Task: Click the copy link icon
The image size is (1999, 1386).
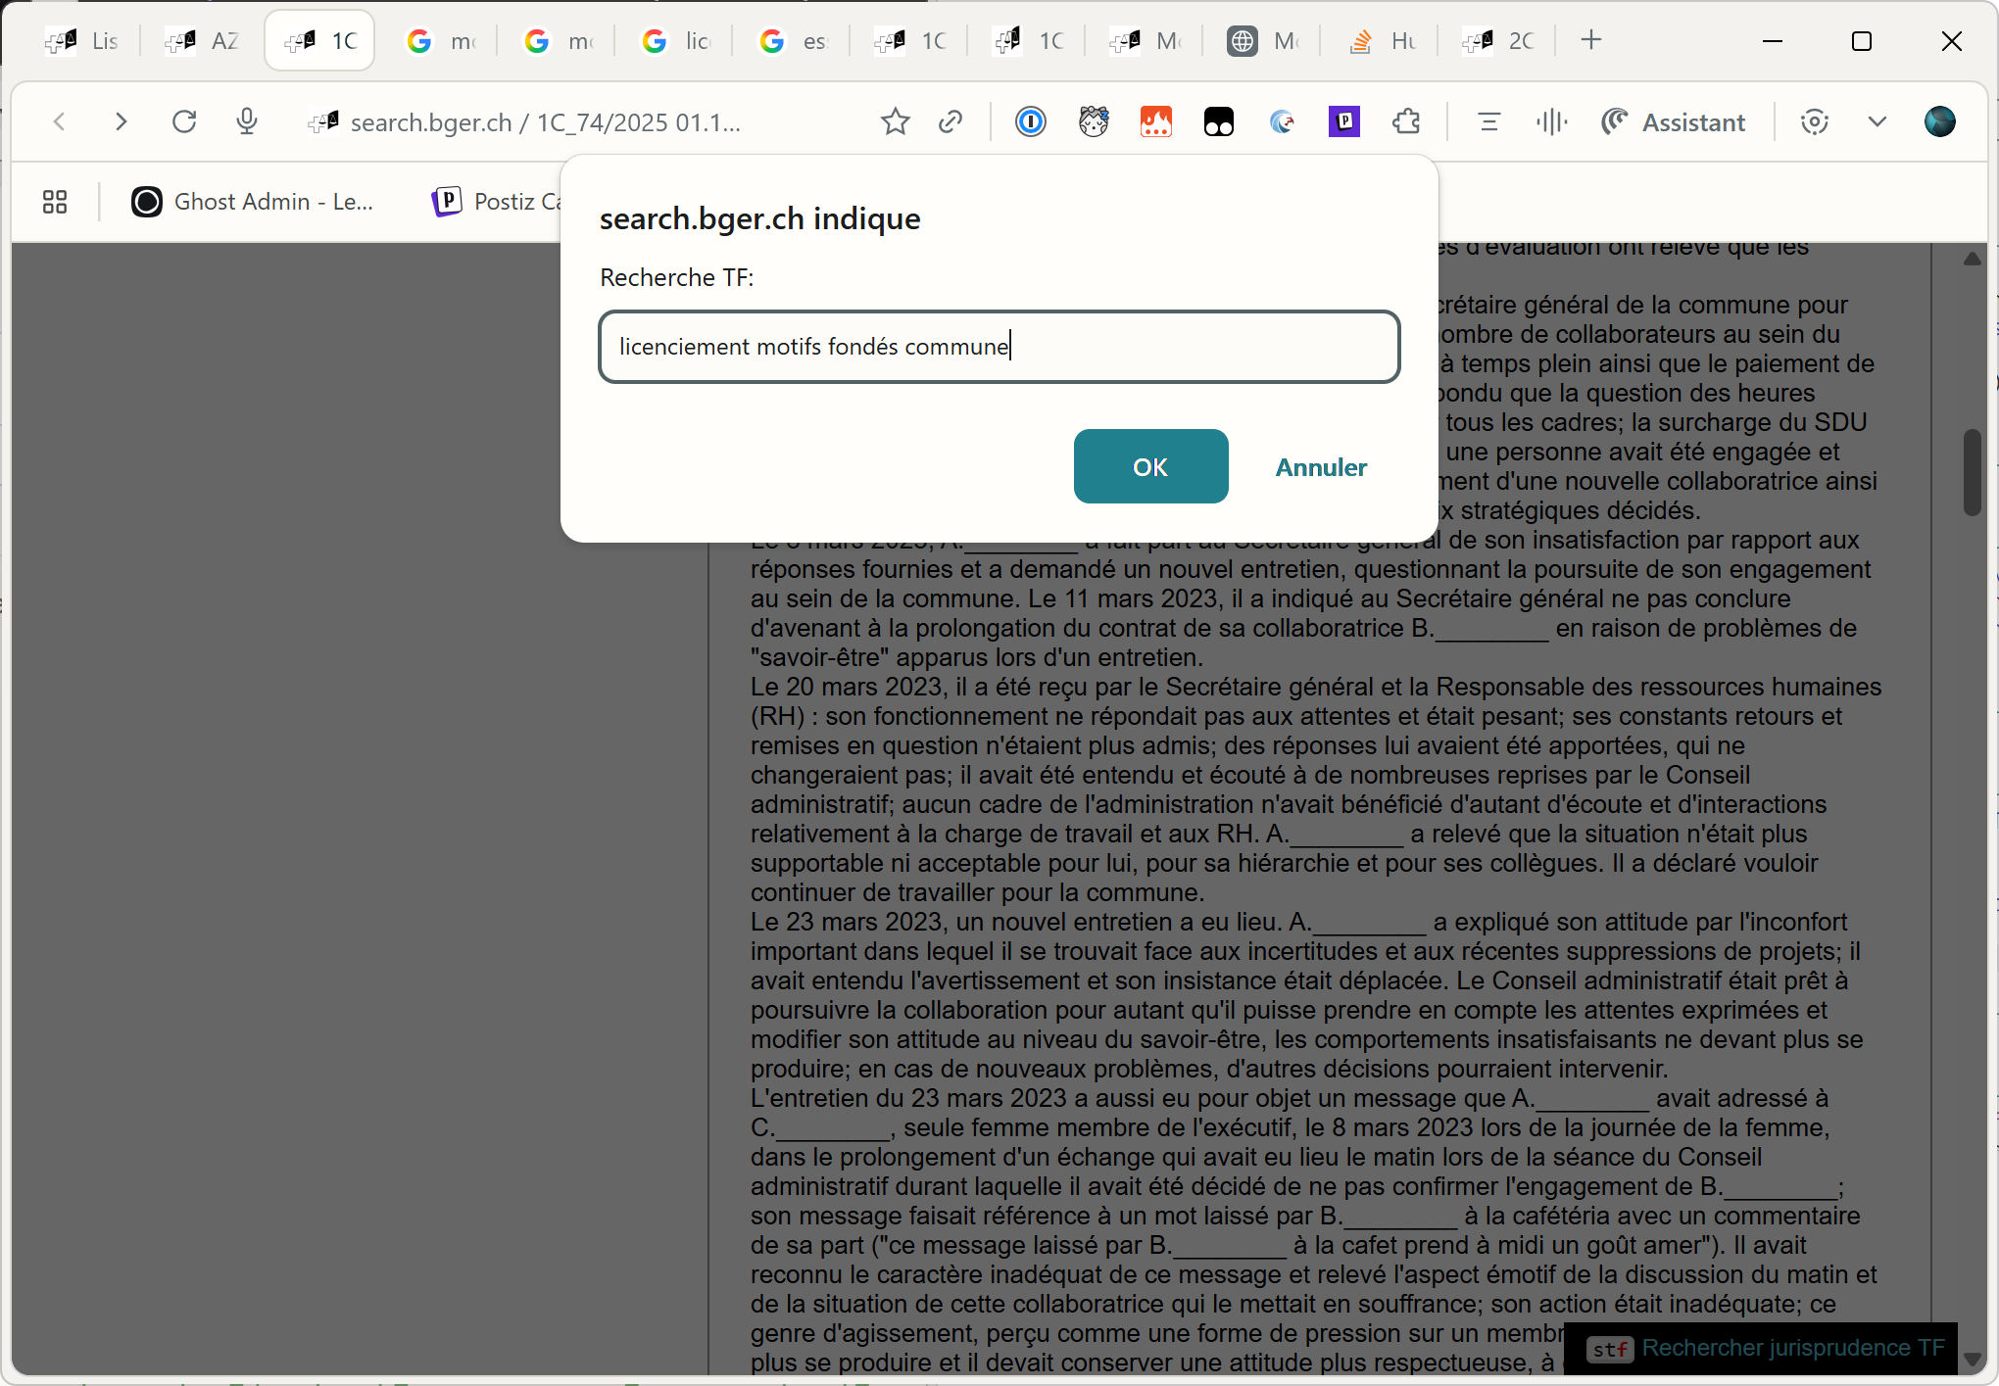Action: point(950,121)
